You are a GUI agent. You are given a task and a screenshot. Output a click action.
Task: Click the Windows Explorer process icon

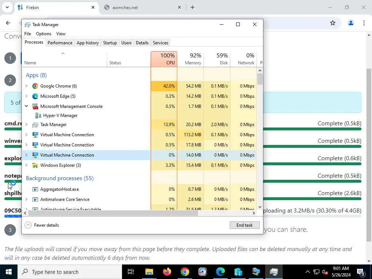(x=35, y=165)
